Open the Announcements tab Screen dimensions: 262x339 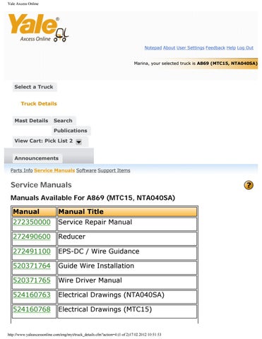[x=37, y=158]
